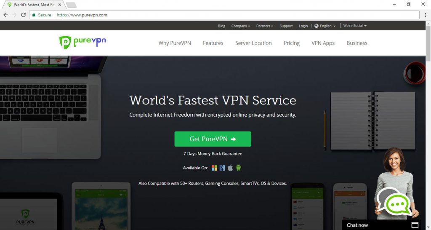Open the Partners dropdown

click(x=264, y=26)
